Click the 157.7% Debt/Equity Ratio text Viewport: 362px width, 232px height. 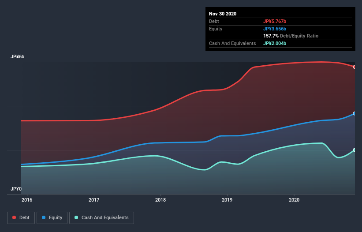coord(291,36)
